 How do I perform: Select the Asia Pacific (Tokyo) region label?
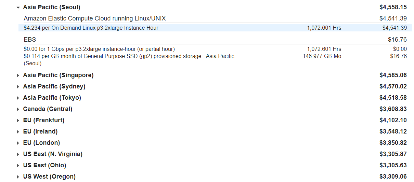point(52,98)
